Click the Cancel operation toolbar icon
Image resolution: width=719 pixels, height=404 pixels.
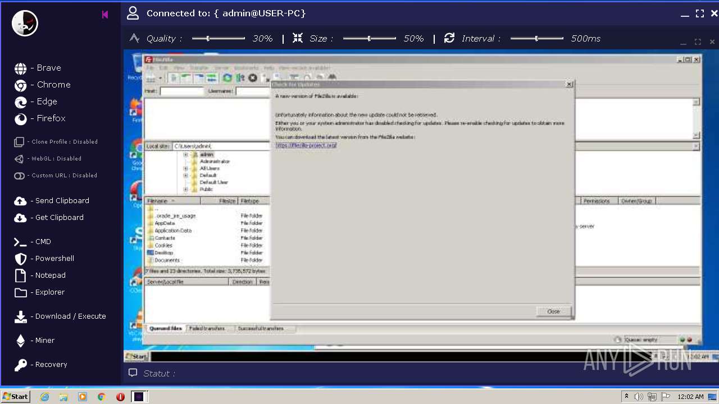(x=253, y=78)
